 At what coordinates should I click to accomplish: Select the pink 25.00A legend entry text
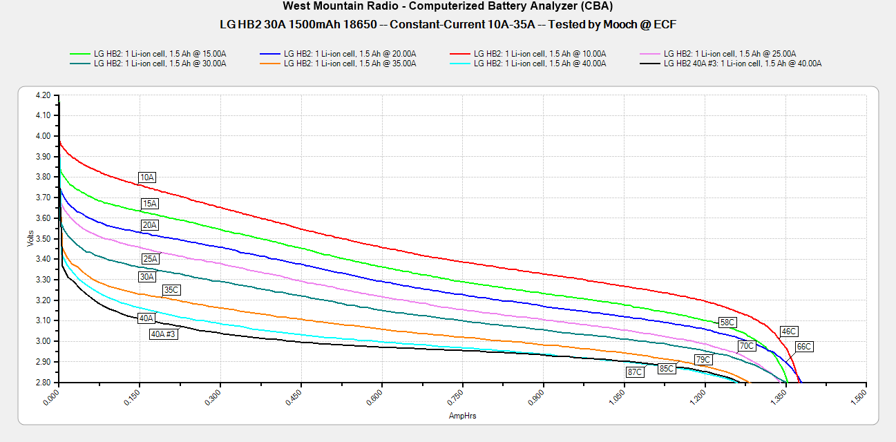[730, 53]
